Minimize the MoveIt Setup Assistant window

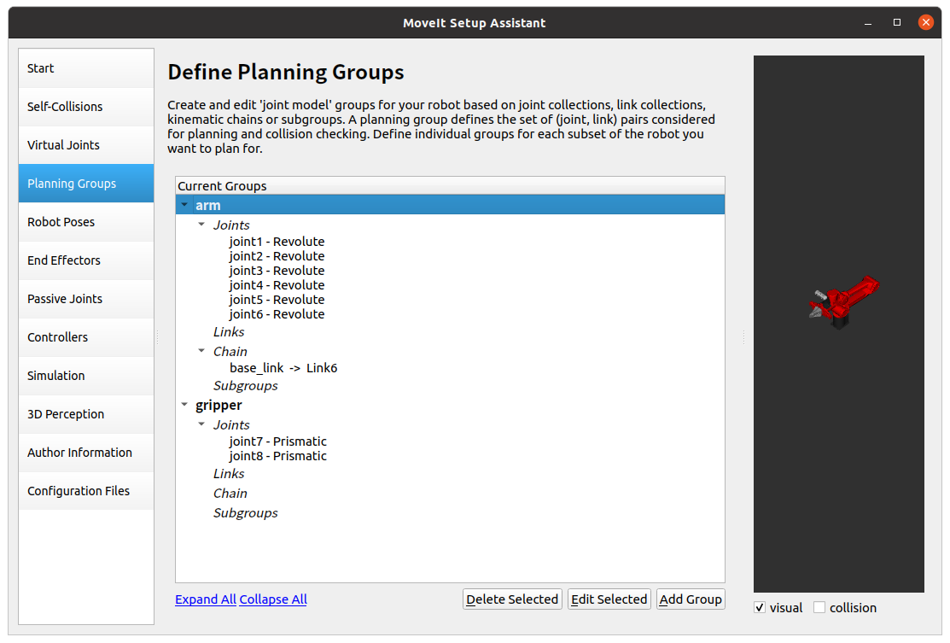point(868,23)
